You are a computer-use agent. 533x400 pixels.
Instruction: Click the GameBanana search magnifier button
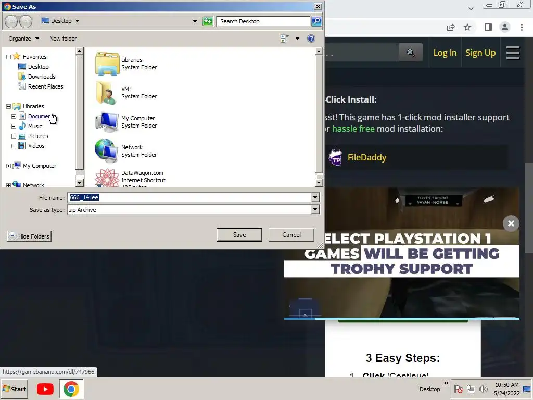pos(411,53)
